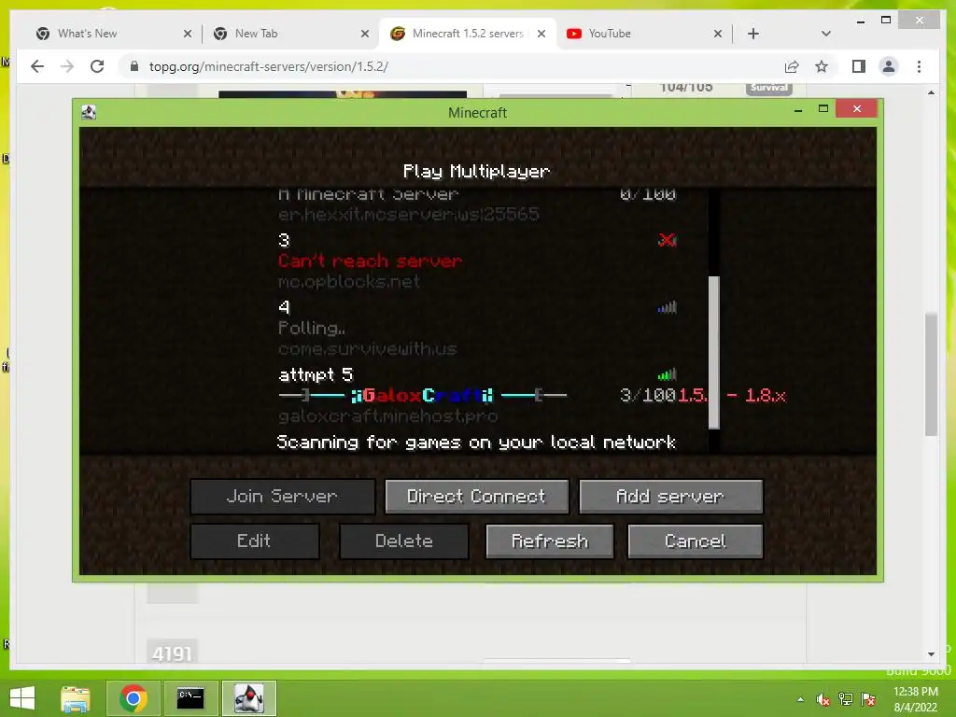Image resolution: width=956 pixels, height=717 pixels.
Task: Share this page icon in Chrome
Action: 792,66
